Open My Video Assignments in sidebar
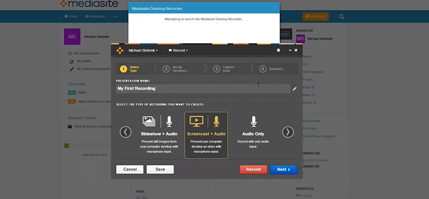 click(x=93, y=69)
